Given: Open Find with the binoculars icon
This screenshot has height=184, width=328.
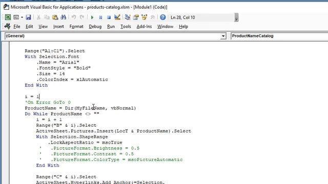Looking at the screenshot, I should click(x=63, y=17).
